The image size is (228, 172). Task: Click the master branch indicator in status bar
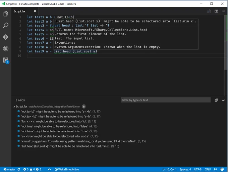pos(9,169)
